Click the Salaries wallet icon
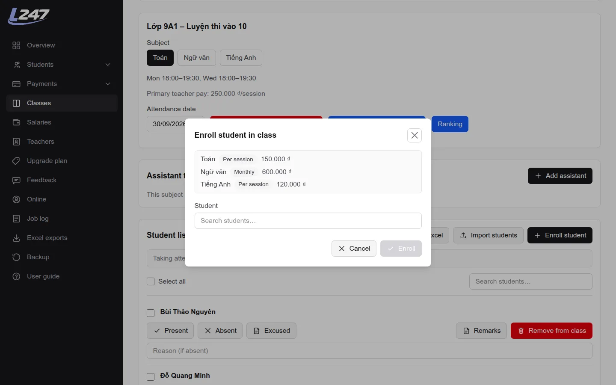The width and height of the screenshot is (616, 385). click(16, 122)
